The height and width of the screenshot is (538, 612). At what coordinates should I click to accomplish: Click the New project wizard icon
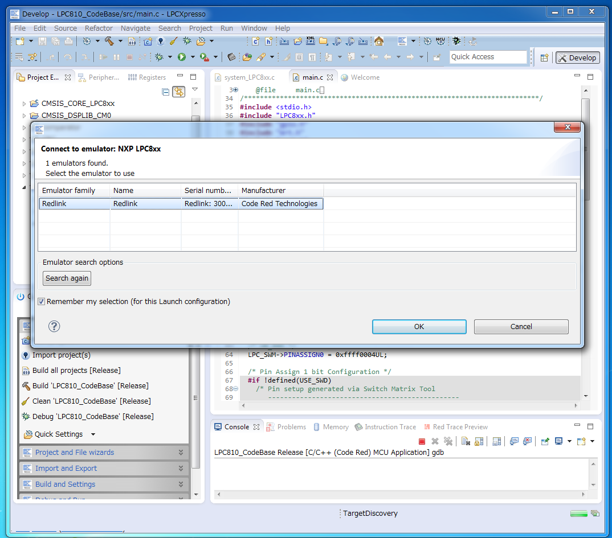pos(20,41)
